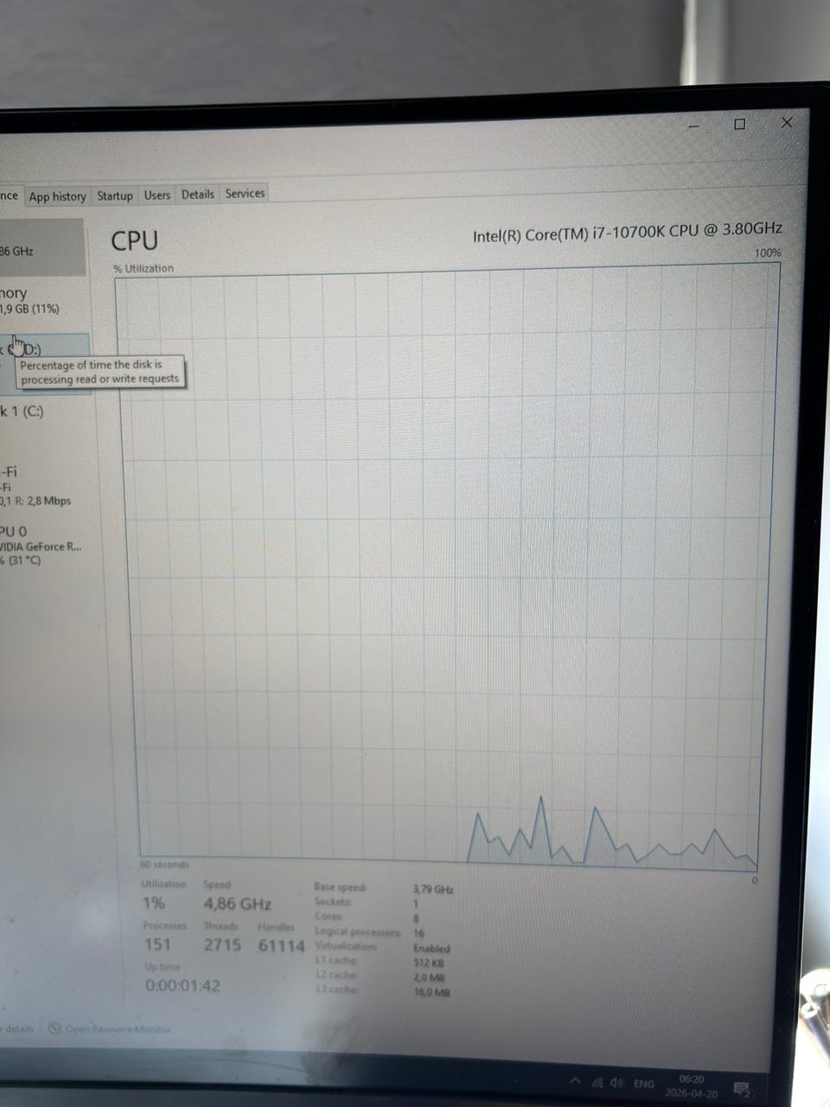Click the Intel Core i7-10700K processor name
The width and height of the screenshot is (830, 1107).
click(x=627, y=232)
